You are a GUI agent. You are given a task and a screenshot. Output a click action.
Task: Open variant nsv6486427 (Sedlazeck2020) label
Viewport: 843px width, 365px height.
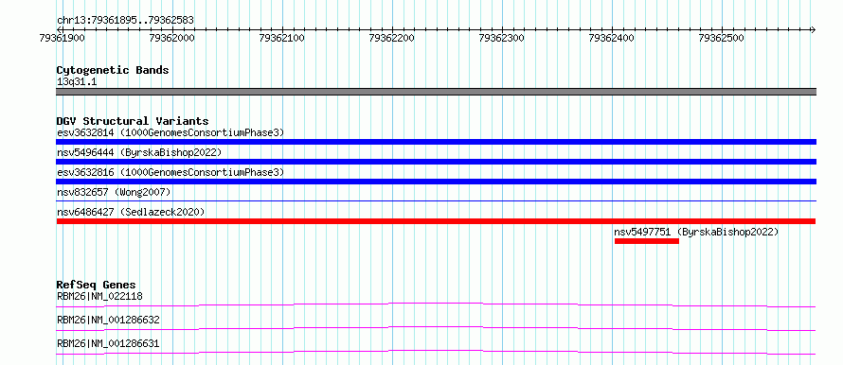(131, 212)
